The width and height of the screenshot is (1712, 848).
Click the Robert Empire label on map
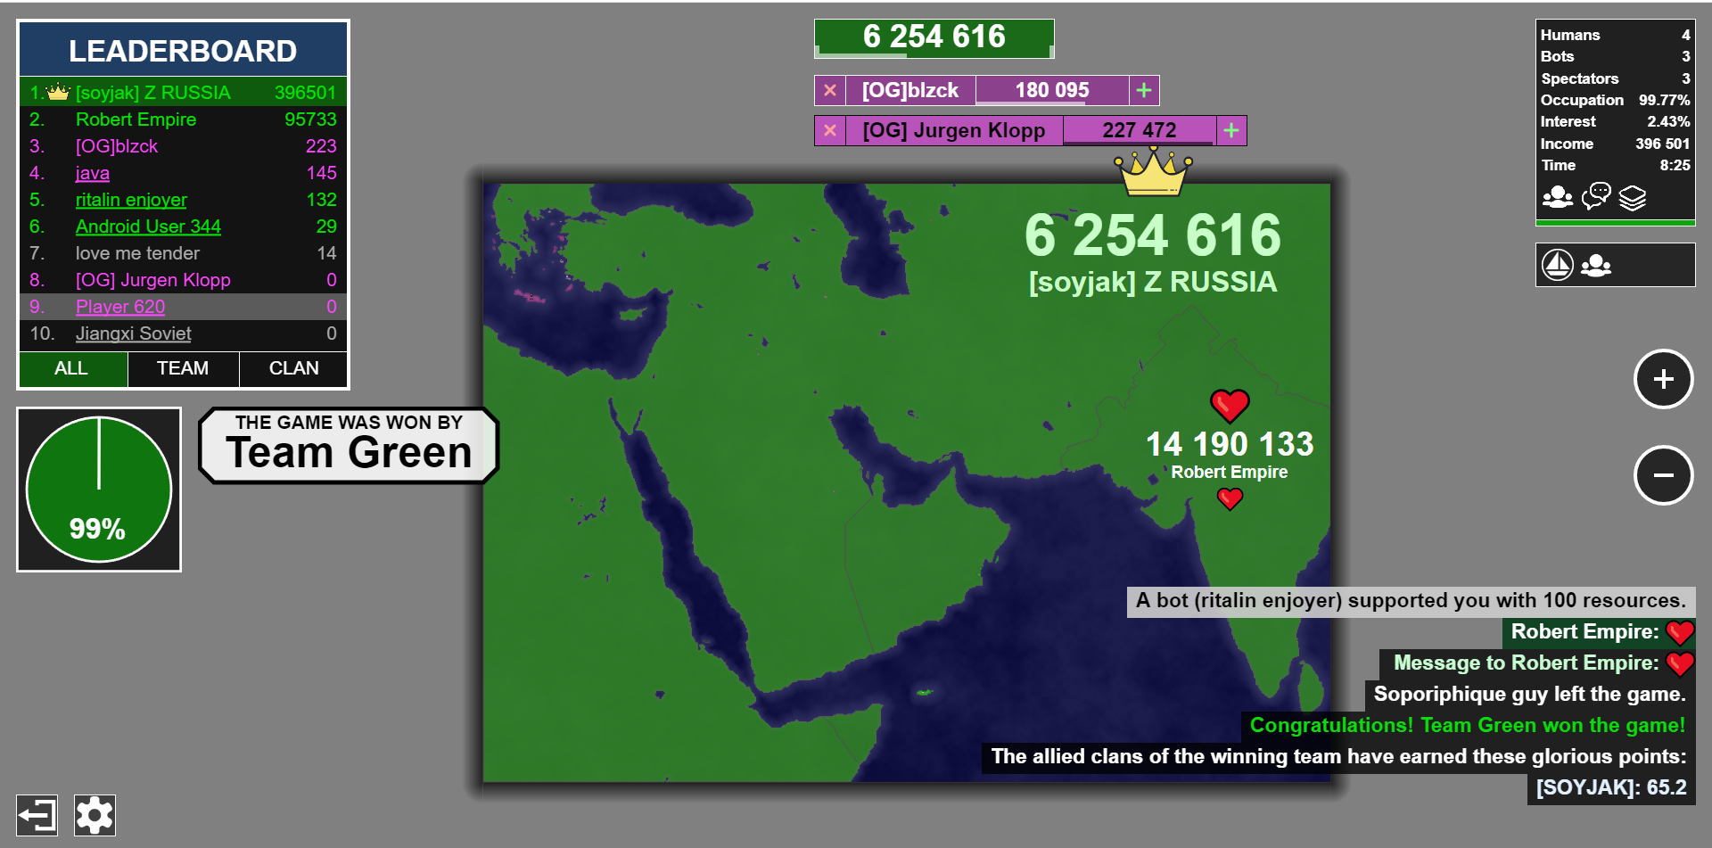[x=1229, y=472]
